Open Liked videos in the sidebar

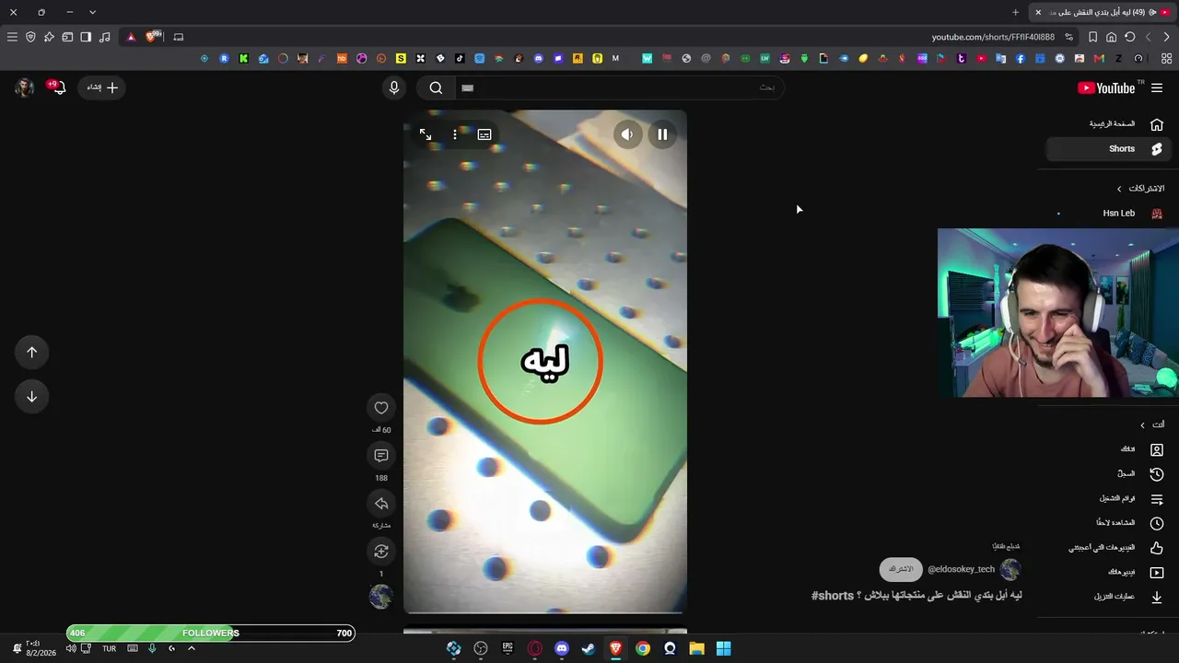pos(1109,548)
